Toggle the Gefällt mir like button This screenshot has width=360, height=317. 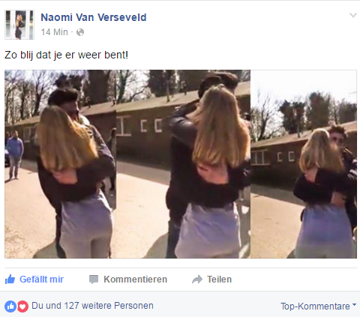click(x=34, y=280)
